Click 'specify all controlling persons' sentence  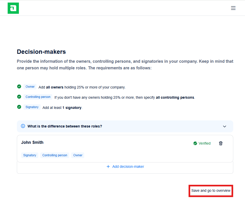click(x=125, y=98)
